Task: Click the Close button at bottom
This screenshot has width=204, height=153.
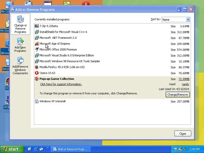Action: point(183,134)
